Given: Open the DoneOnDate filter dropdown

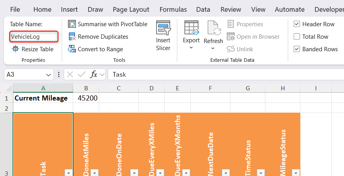Looking at the screenshot, I should [x=134, y=173].
